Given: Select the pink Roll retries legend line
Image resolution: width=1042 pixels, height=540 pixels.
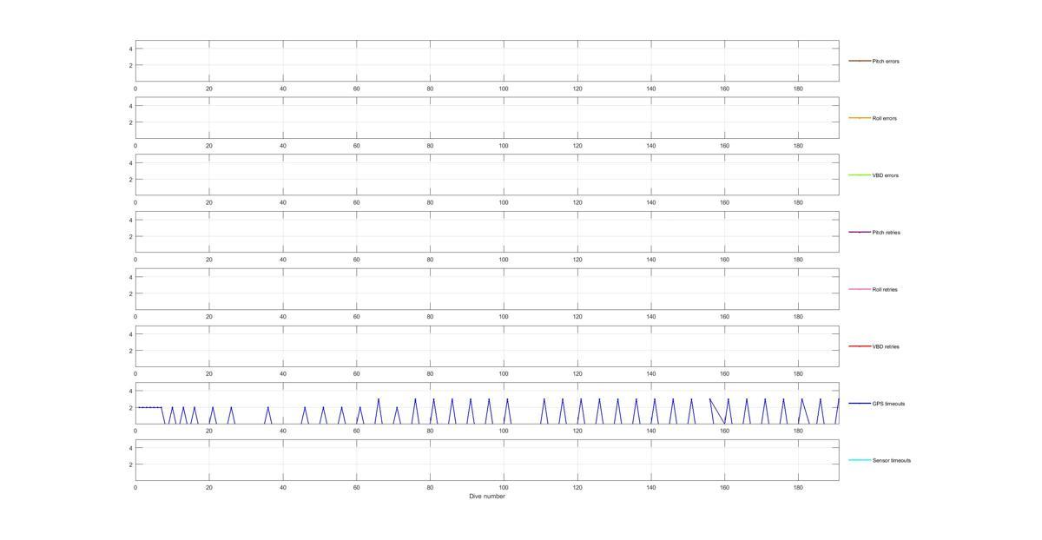Looking at the screenshot, I should click(859, 289).
